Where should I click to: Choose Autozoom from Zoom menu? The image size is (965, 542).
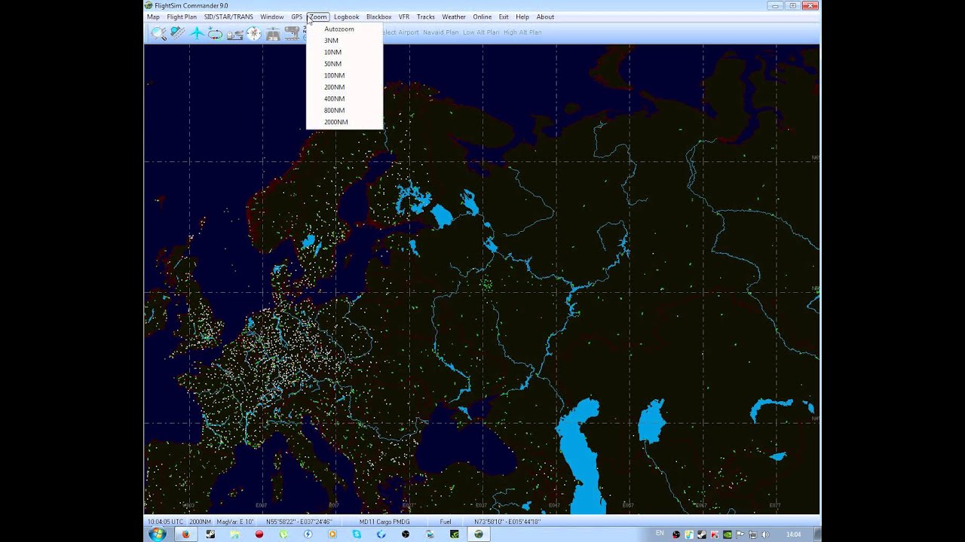[x=345, y=29]
